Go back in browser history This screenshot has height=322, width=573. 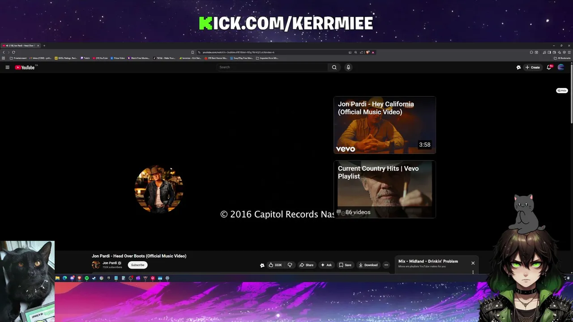[x=4, y=52]
